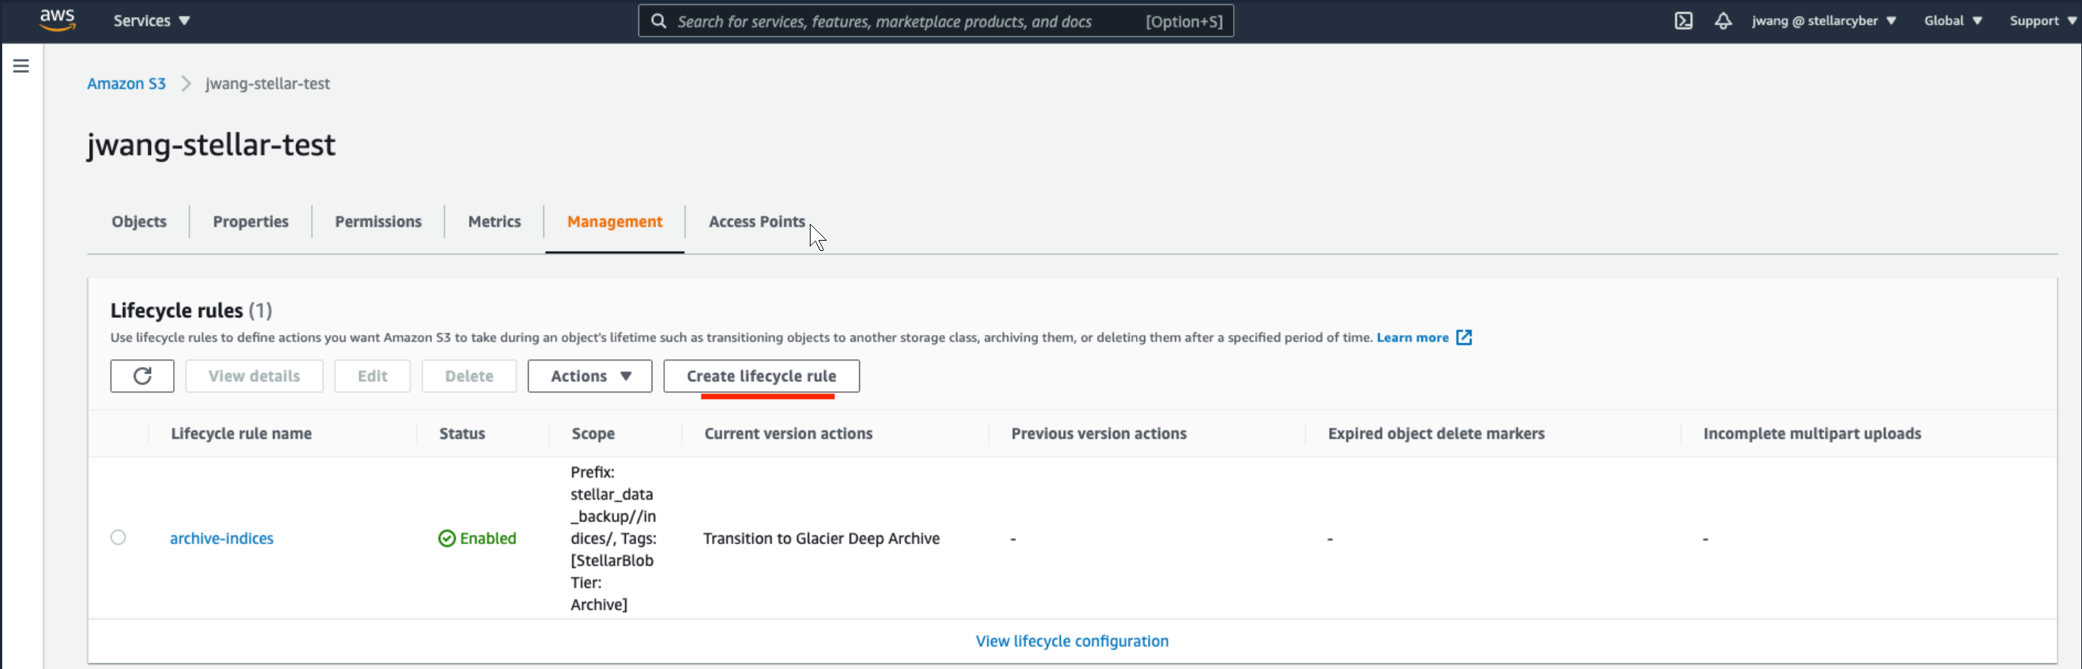2082x669 pixels.
Task: Open the Actions dropdown
Action: point(589,377)
